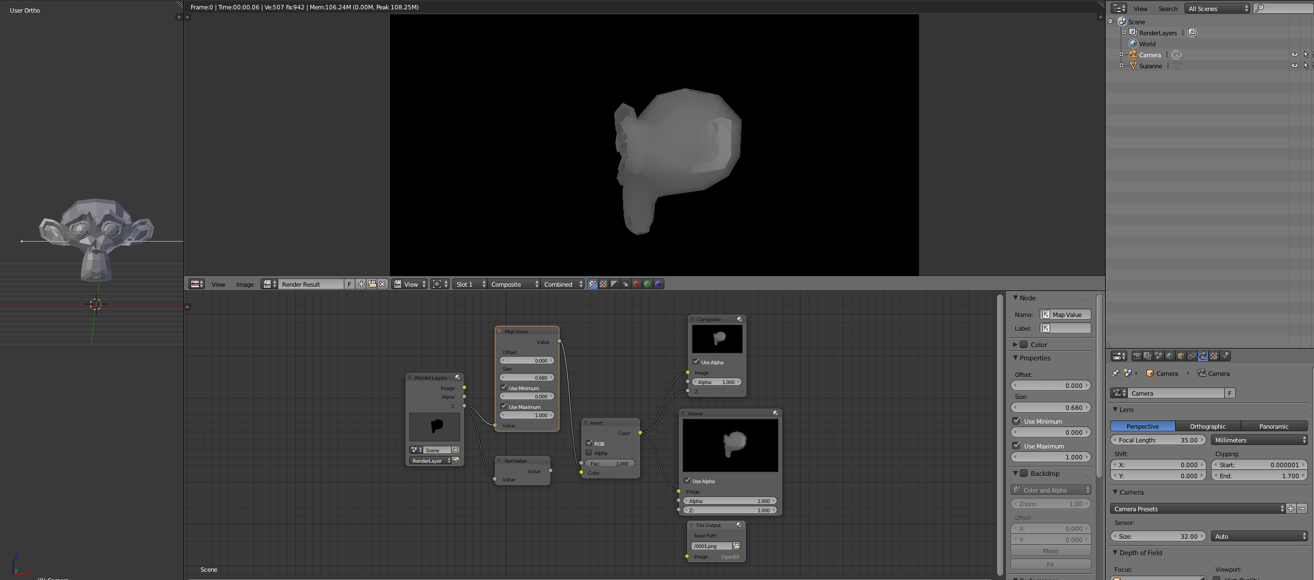Click the Size 0.680 slider in Properties

point(1051,407)
